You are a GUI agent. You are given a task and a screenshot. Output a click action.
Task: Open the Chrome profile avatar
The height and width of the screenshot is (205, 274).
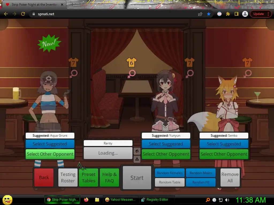coord(245,14)
